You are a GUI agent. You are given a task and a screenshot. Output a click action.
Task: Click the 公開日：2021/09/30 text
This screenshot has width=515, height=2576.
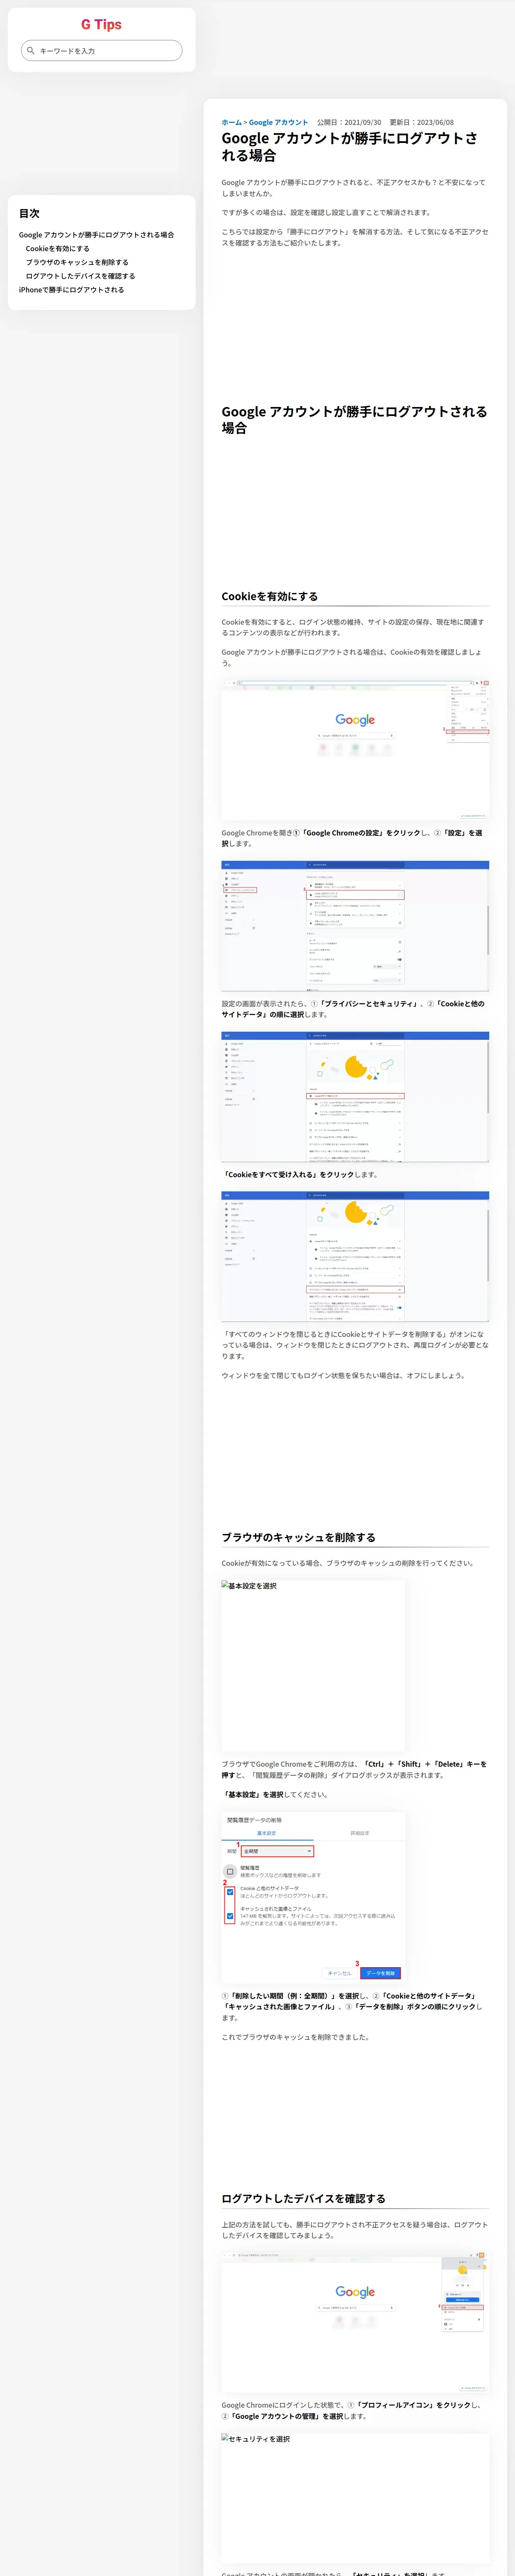[x=349, y=122]
